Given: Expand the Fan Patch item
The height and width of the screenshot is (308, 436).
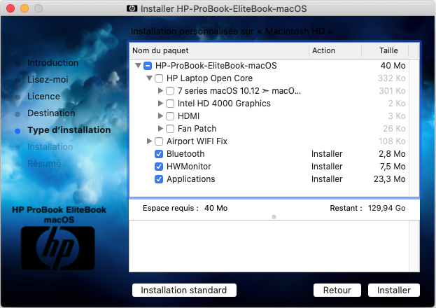Looking at the screenshot, I should [x=160, y=128].
